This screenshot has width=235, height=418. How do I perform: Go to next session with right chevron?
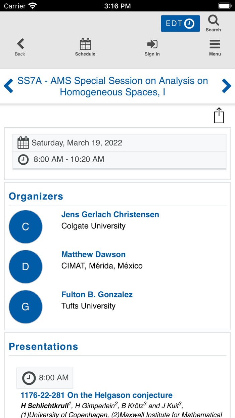click(x=227, y=86)
